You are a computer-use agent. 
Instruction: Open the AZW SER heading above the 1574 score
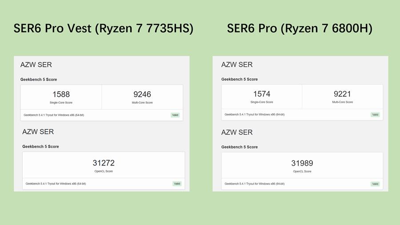pyautogui.click(x=237, y=65)
